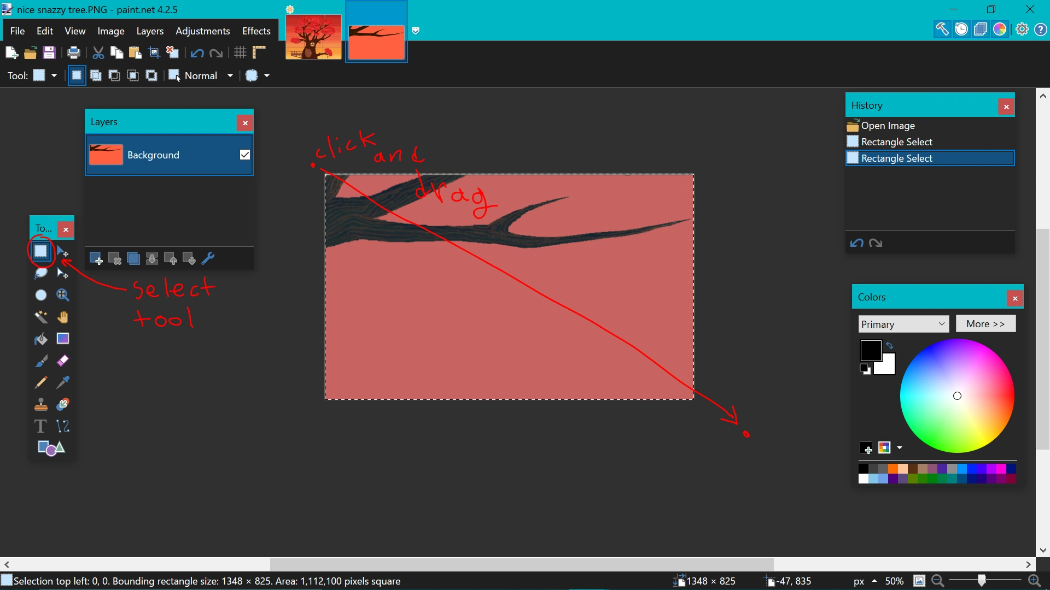Choose the Text tool
The height and width of the screenshot is (590, 1050).
tap(40, 426)
